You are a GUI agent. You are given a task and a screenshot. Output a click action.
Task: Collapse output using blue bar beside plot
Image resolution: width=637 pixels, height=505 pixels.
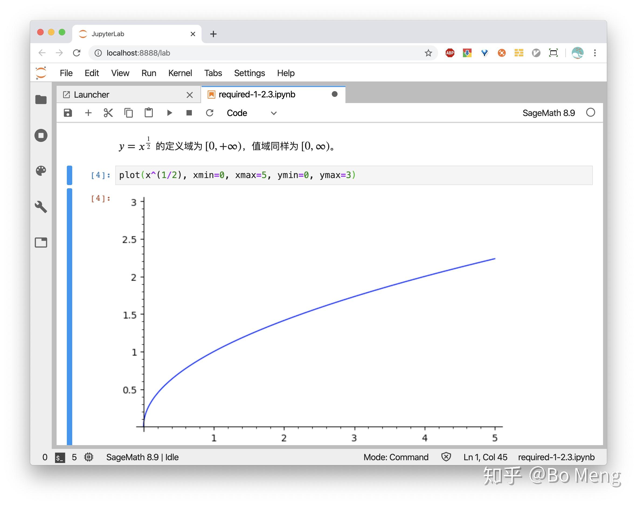click(70, 316)
